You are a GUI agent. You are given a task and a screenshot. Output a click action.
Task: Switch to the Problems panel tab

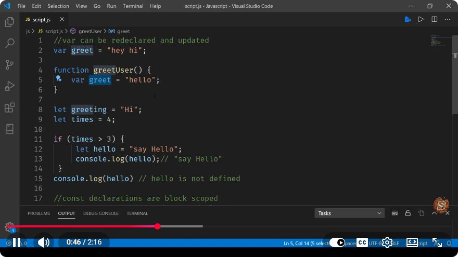[39, 213]
